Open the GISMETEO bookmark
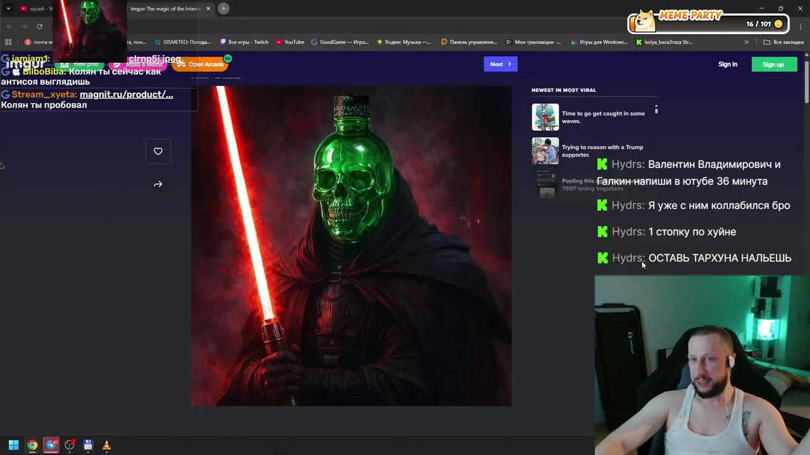 click(x=183, y=42)
